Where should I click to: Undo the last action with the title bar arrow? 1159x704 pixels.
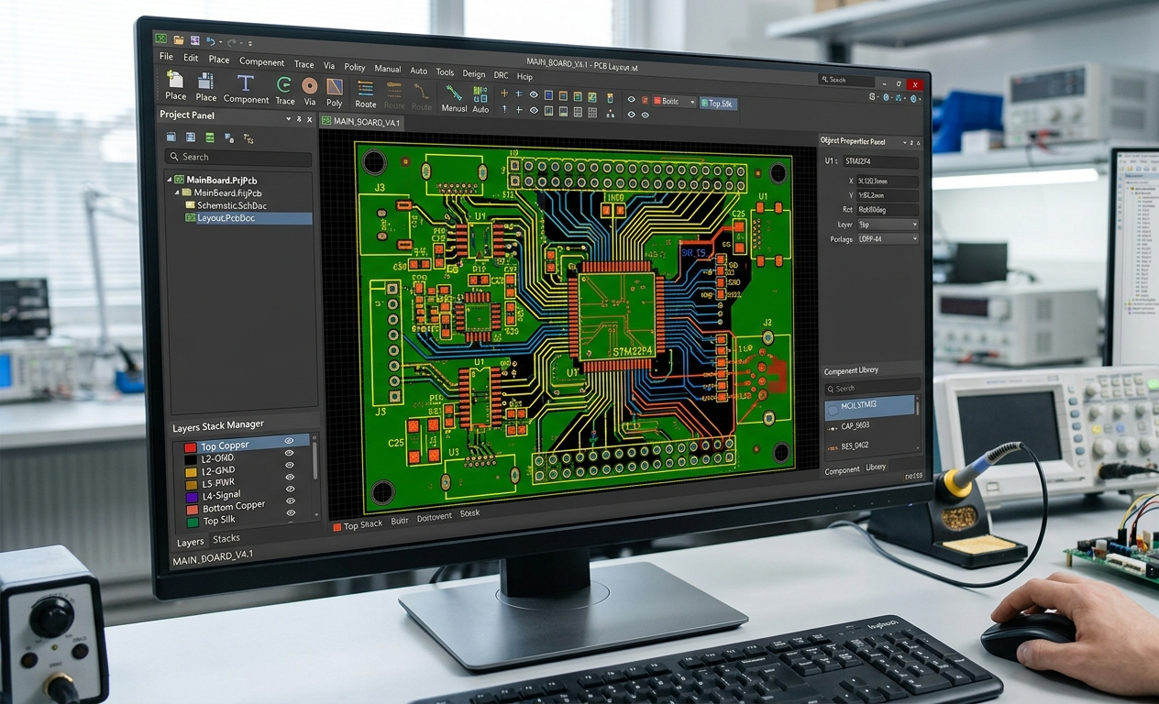coord(210,41)
